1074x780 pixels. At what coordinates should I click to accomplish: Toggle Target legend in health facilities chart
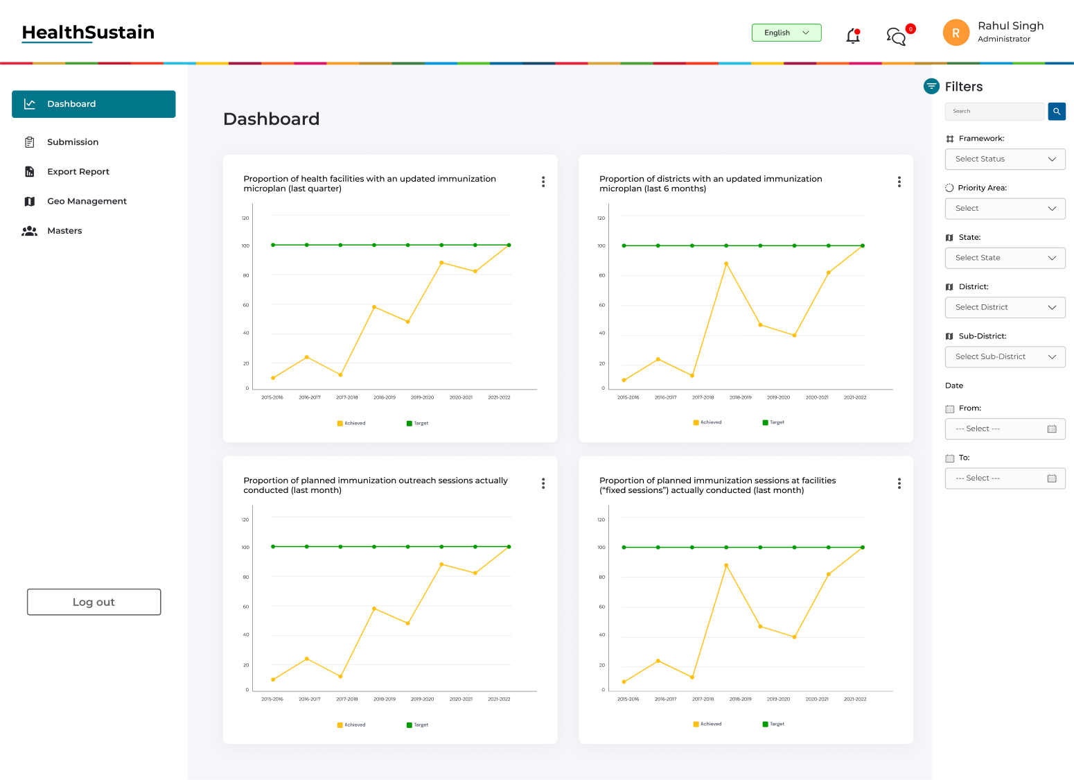coord(418,423)
